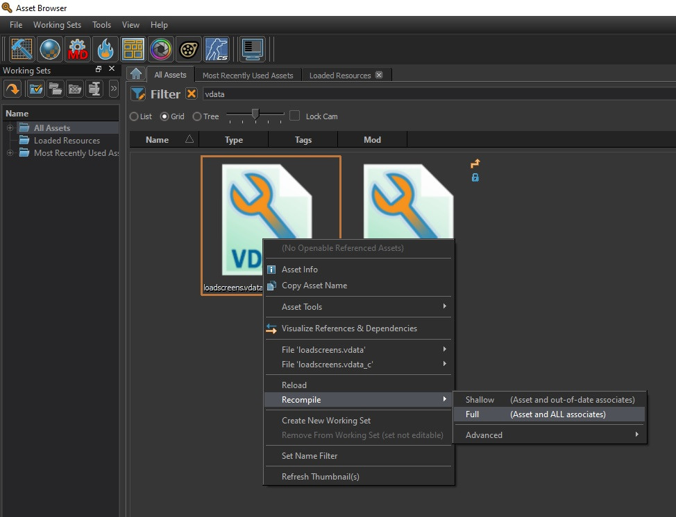Open the Source Filmmaker film reel icon
Viewport: 676px width, 517px height.
point(188,49)
